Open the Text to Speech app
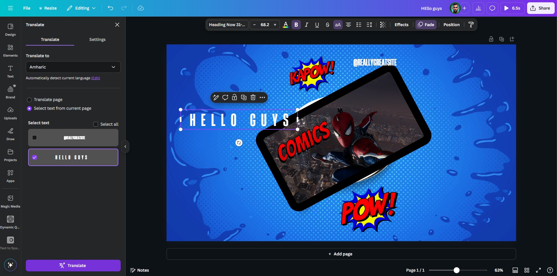 tap(10, 243)
